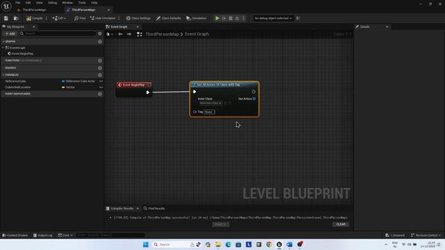Collapse the Variables section
This screenshot has width=445, height=250.
coord(3,75)
